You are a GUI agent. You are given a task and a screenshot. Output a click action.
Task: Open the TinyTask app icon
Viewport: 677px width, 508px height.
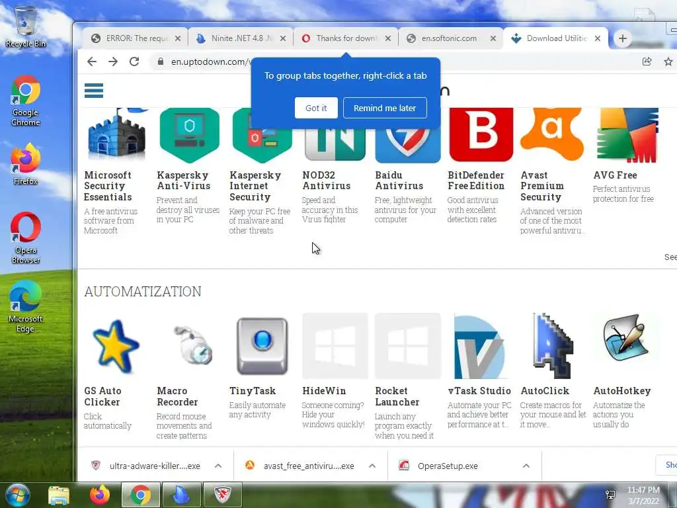(262, 346)
